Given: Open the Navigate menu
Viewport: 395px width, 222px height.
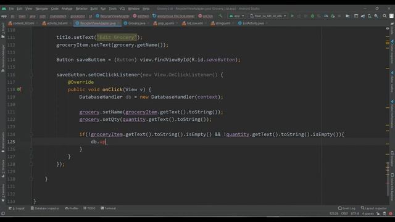Looking at the screenshot, I should [x=41, y=9].
